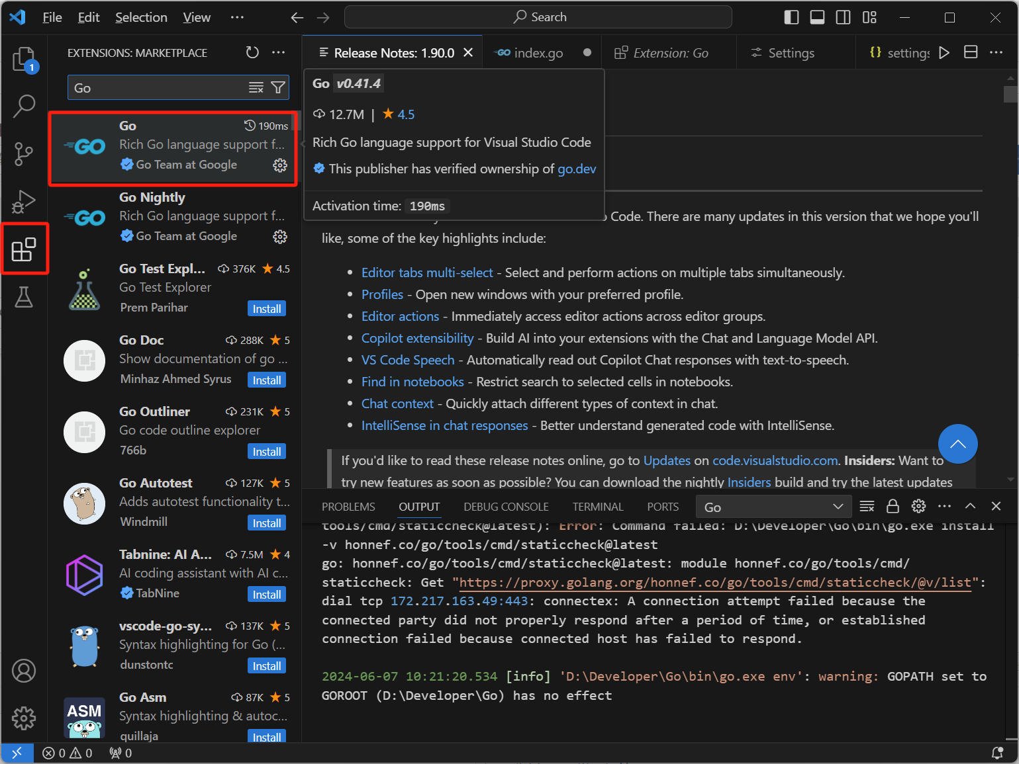1019x764 pixels.
Task: Go back with the navigation arrow
Action: click(x=297, y=17)
